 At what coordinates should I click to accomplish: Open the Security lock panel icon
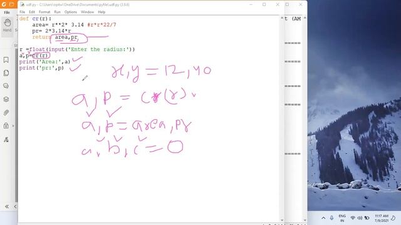point(6,126)
